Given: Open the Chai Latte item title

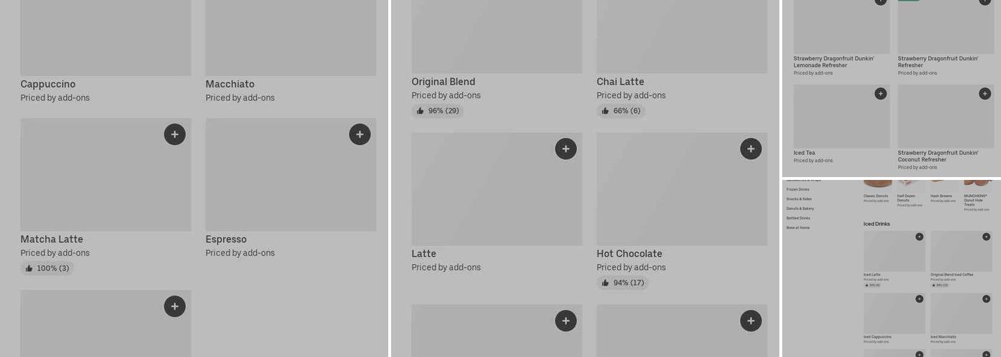Looking at the screenshot, I should pos(620,82).
